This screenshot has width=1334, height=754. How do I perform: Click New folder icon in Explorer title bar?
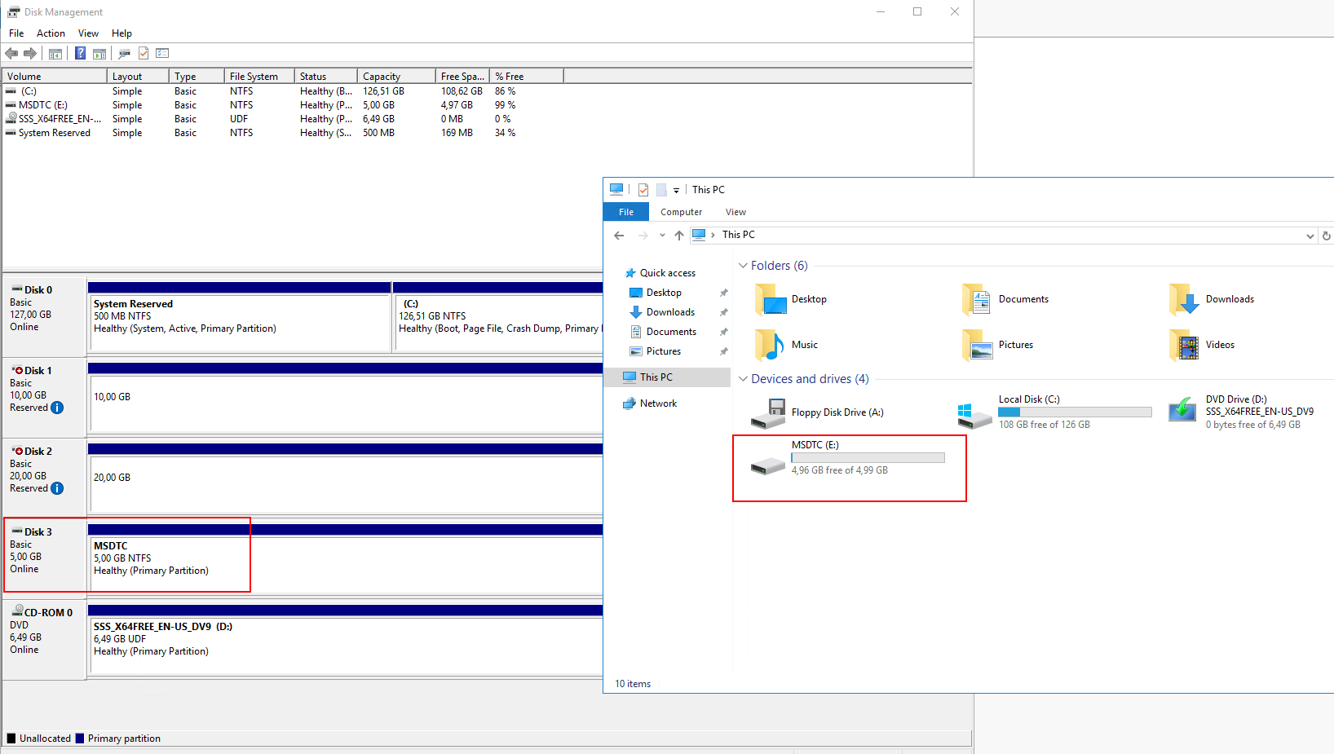pyautogui.click(x=661, y=190)
